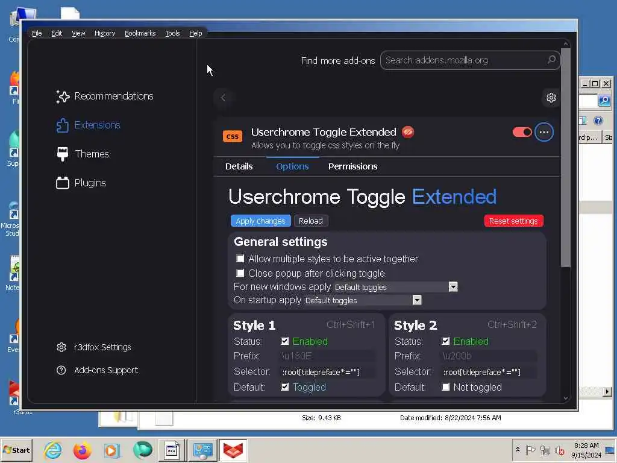Launch Internet Explorer from the taskbar
The height and width of the screenshot is (463, 617).
point(52,450)
